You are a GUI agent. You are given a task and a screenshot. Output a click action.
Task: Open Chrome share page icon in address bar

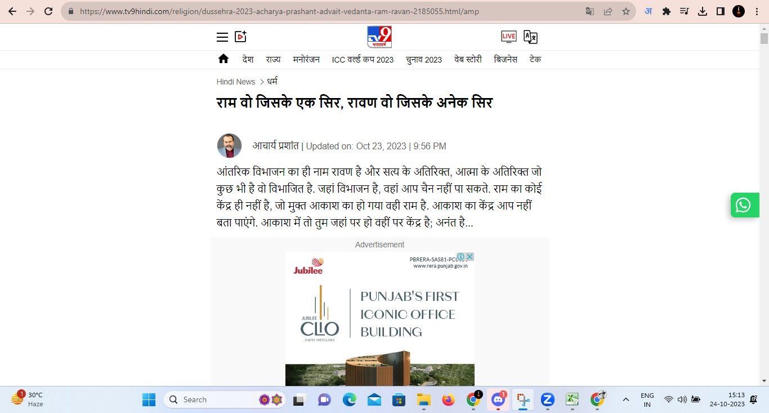pos(608,11)
